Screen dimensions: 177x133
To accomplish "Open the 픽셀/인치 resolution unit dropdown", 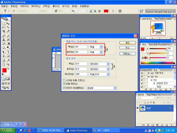I will click(108, 74).
